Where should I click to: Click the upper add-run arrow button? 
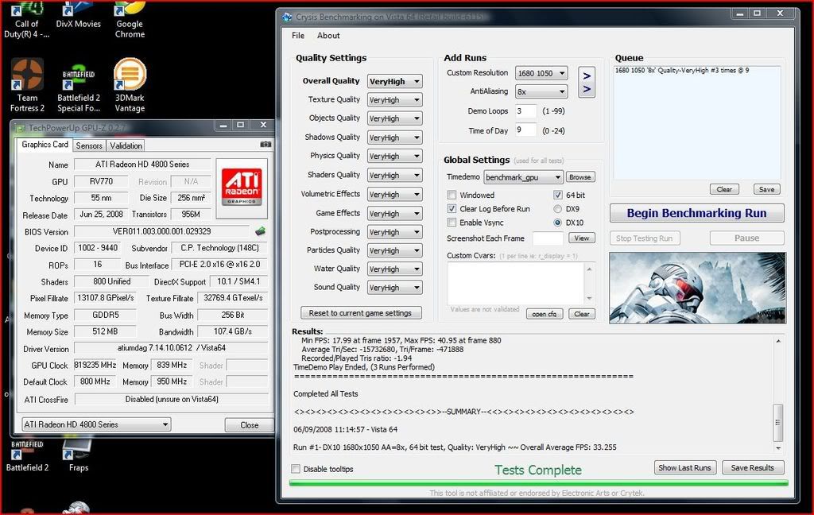[587, 75]
